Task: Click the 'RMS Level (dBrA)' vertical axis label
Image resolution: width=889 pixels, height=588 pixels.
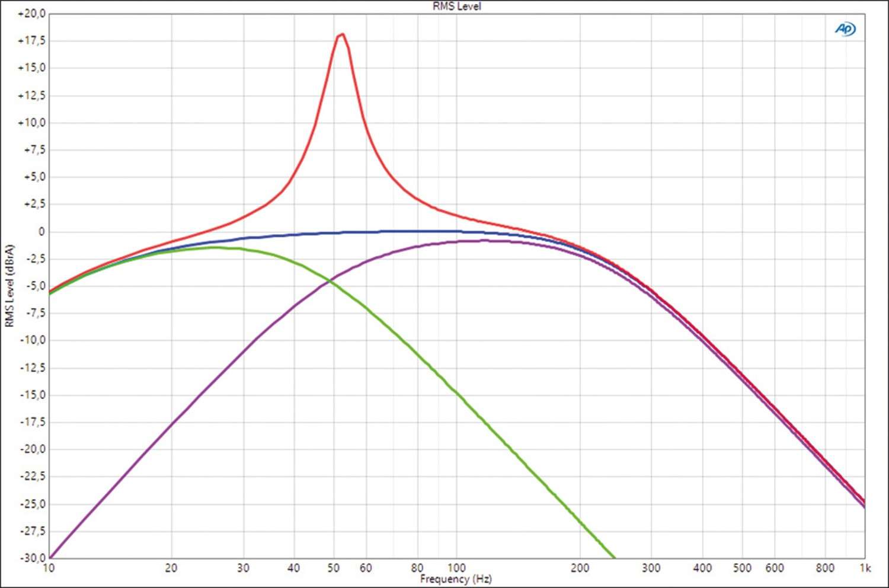Action: point(9,286)
